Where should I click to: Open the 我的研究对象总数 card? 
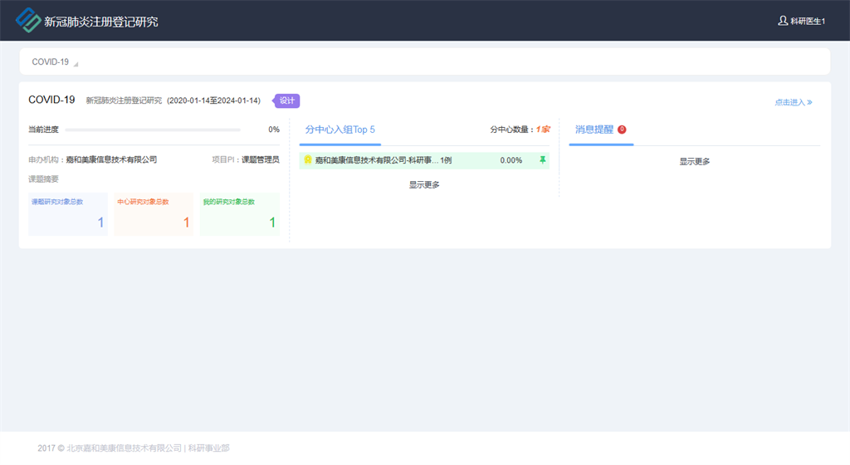pyautogui.click(x=239, y=213)
